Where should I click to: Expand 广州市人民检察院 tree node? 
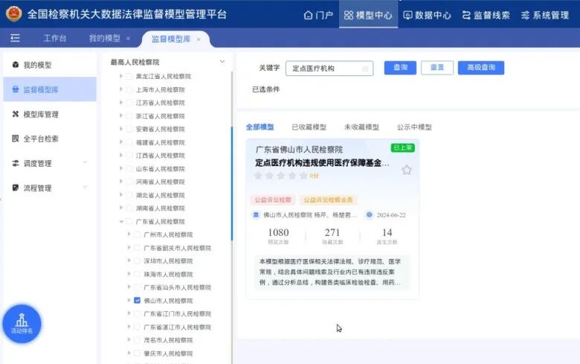coord(129,234)
